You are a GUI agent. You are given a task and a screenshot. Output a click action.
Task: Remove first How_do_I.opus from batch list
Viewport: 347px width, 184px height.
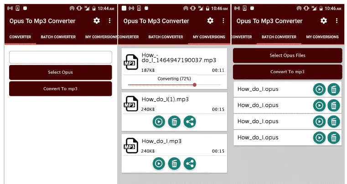click(x=333, y=90)
